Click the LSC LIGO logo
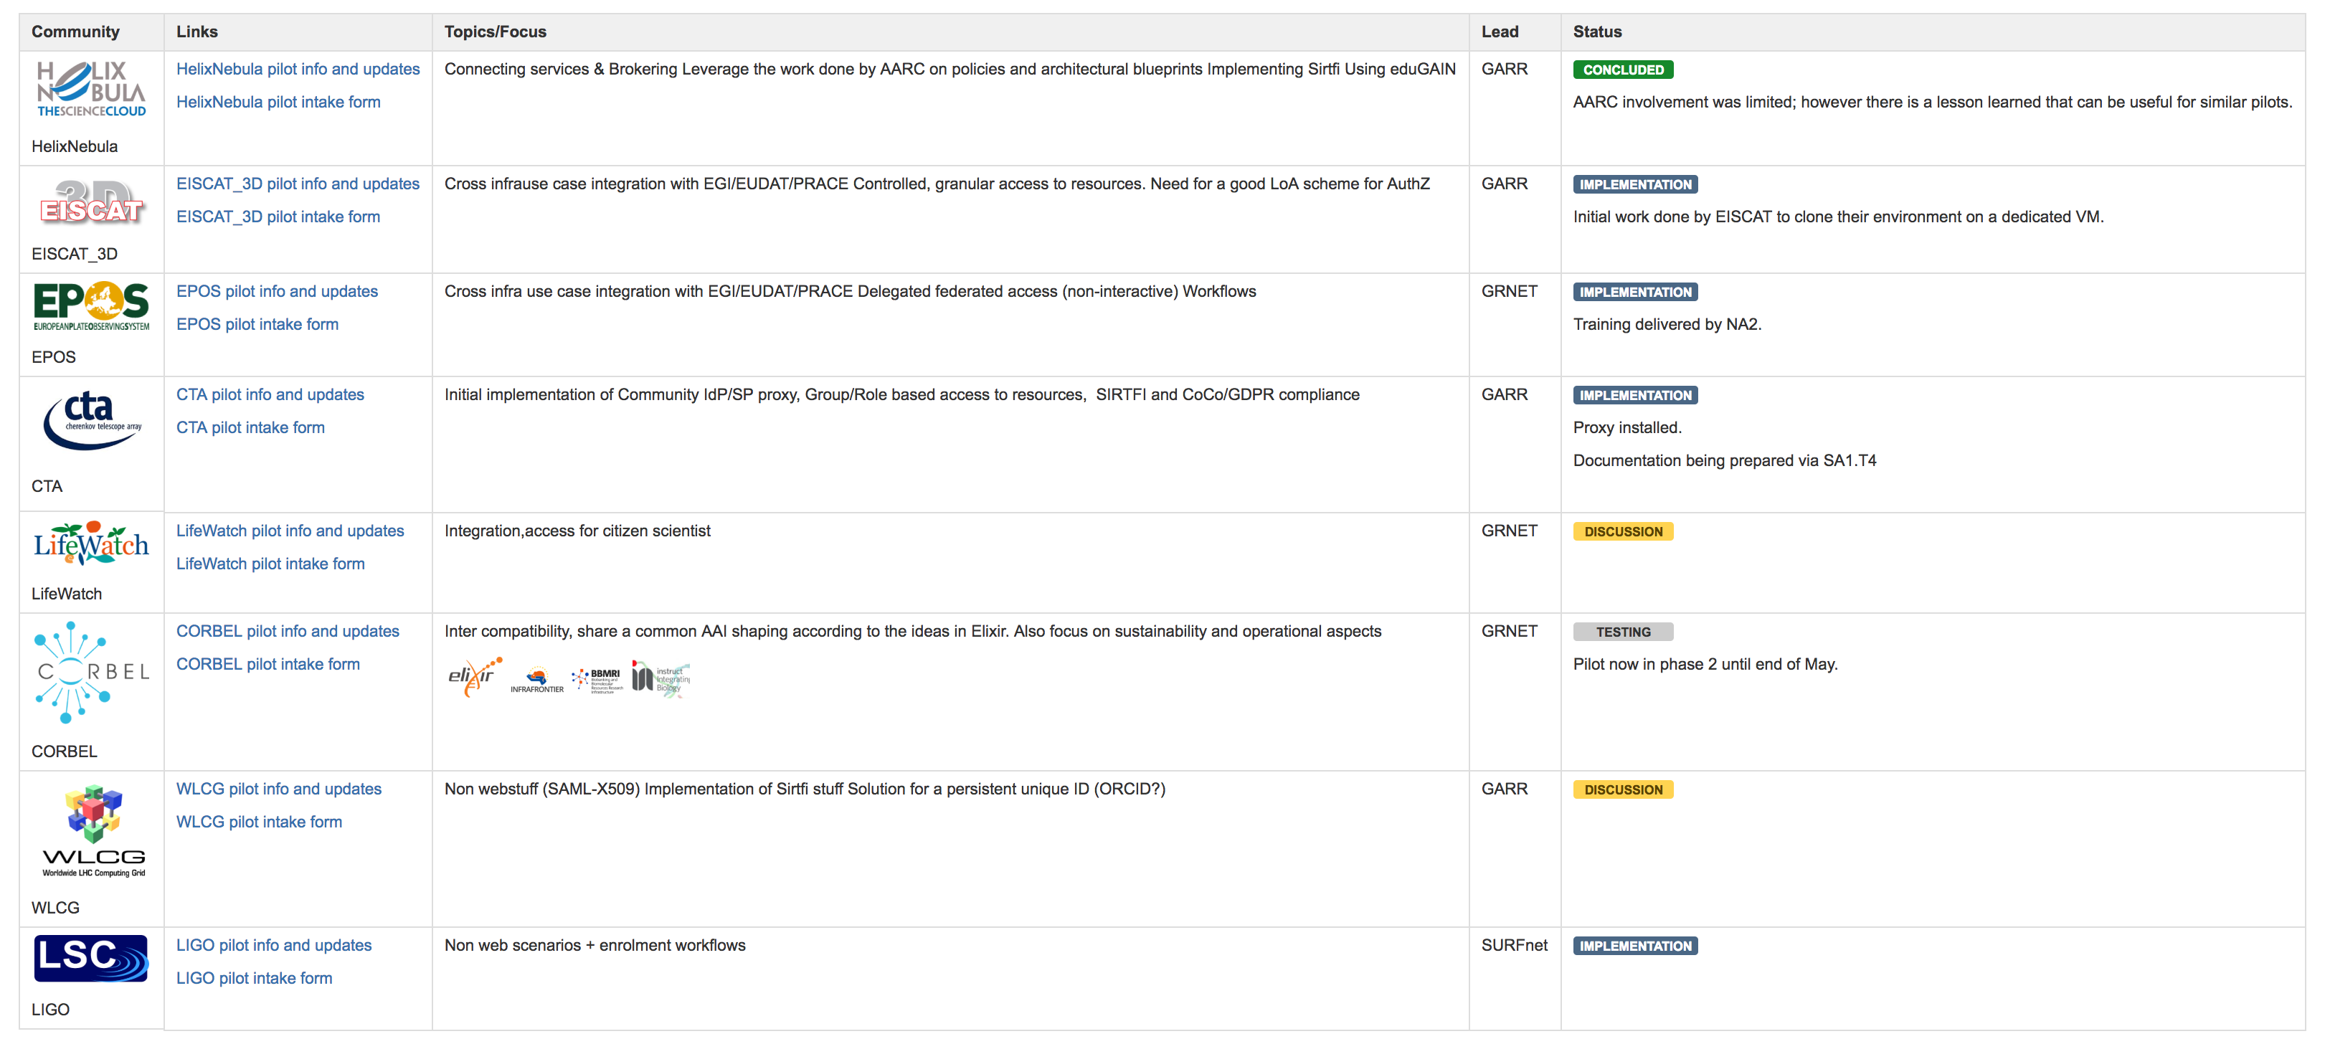 tap(90, 958)
